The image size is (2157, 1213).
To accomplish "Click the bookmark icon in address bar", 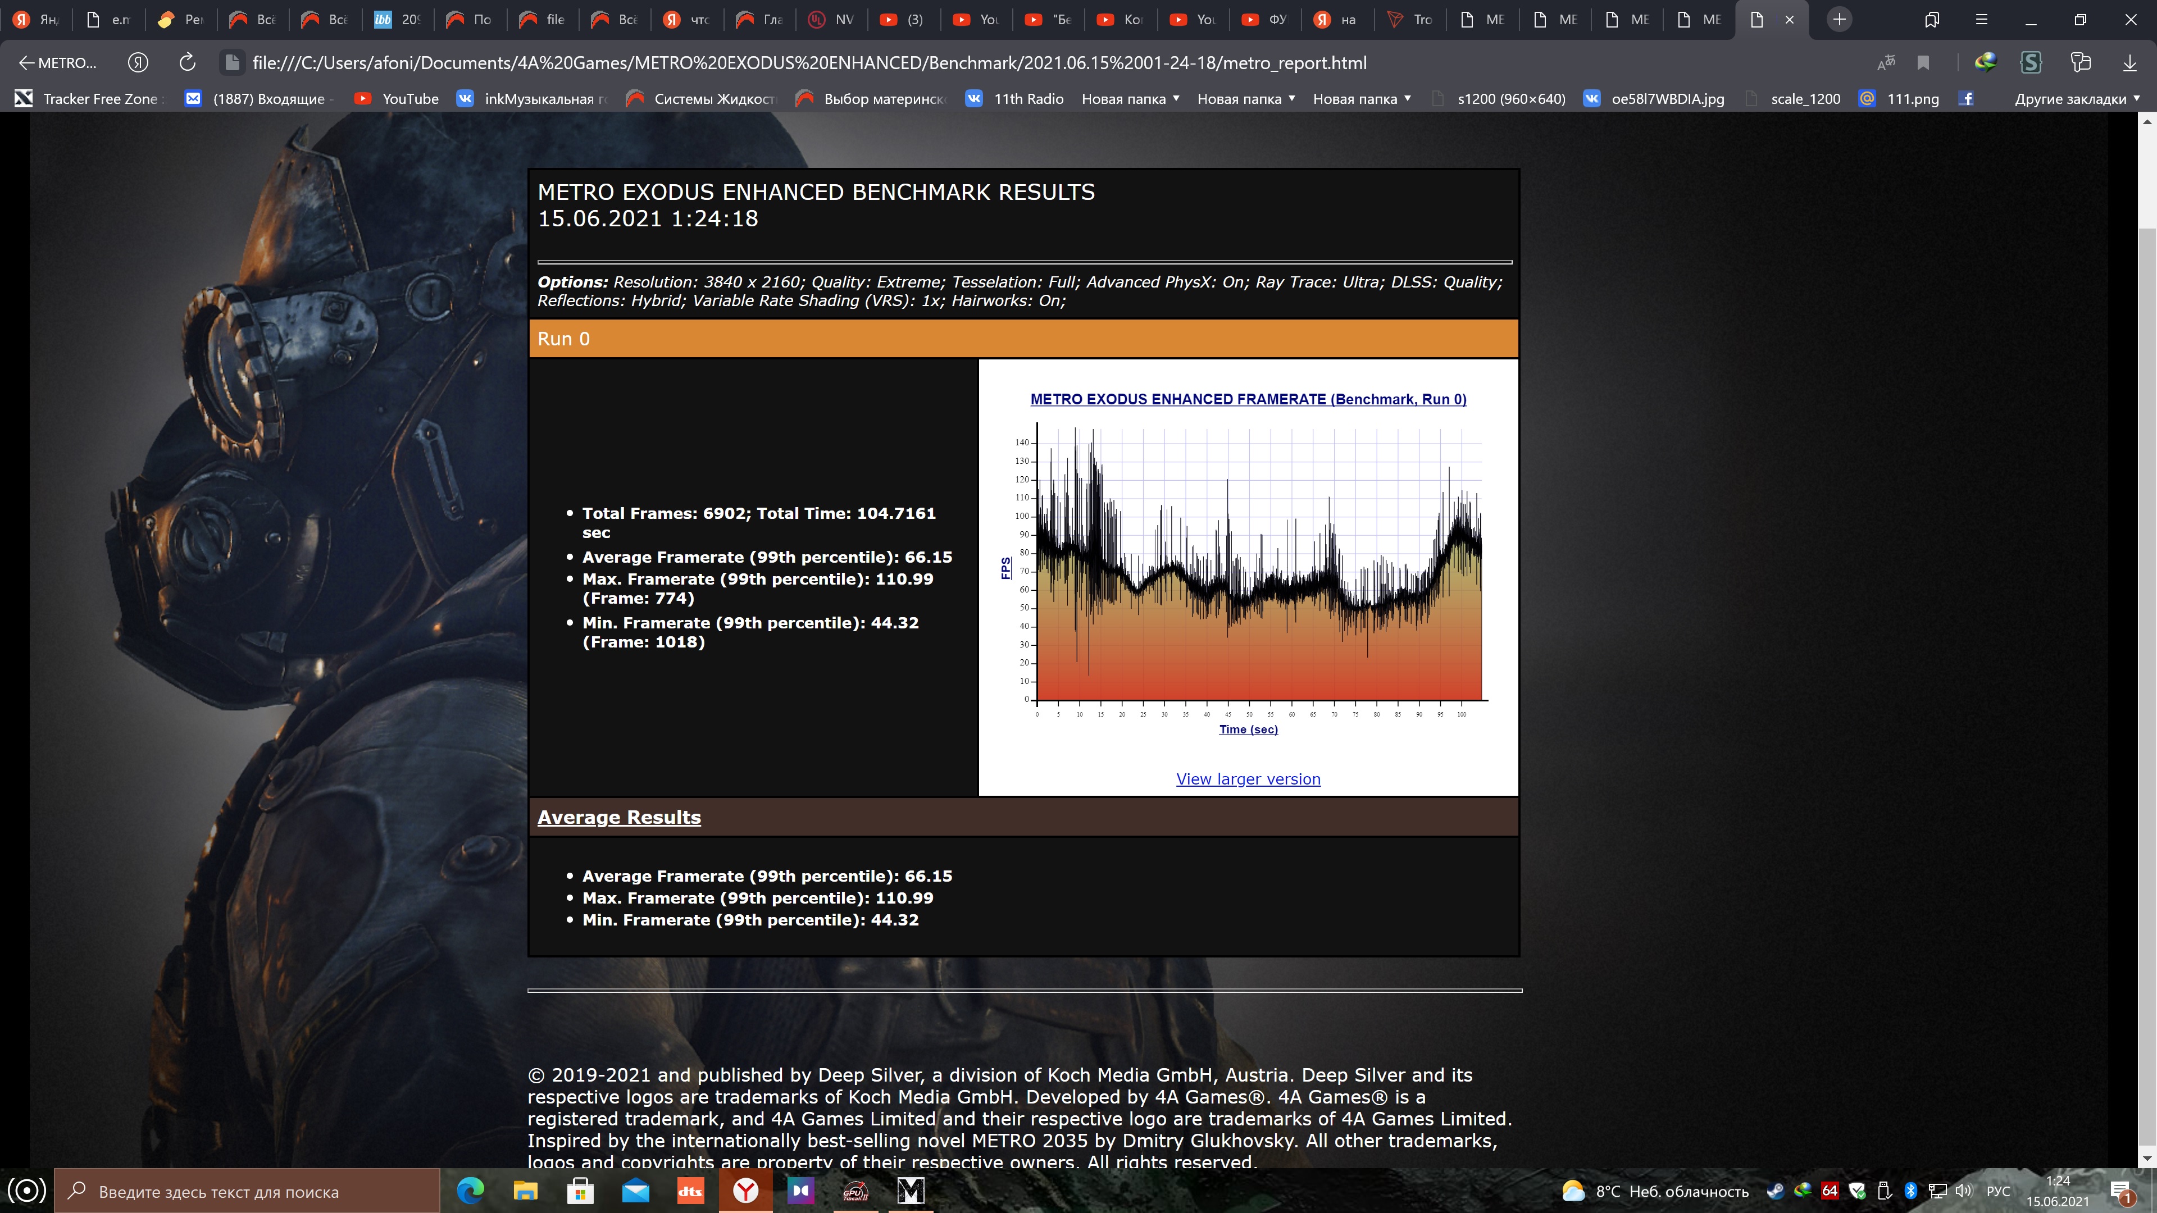I will coord(1923,63).
